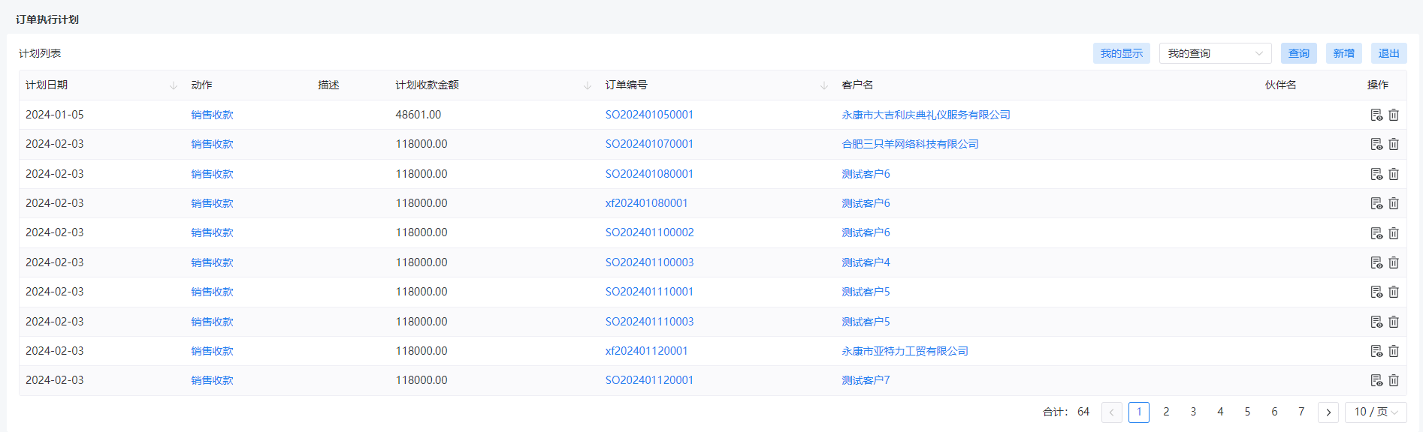Go to page 3
This screenshot has width=1423, height=432.
pyautogui.click(x=1193, y=412)
